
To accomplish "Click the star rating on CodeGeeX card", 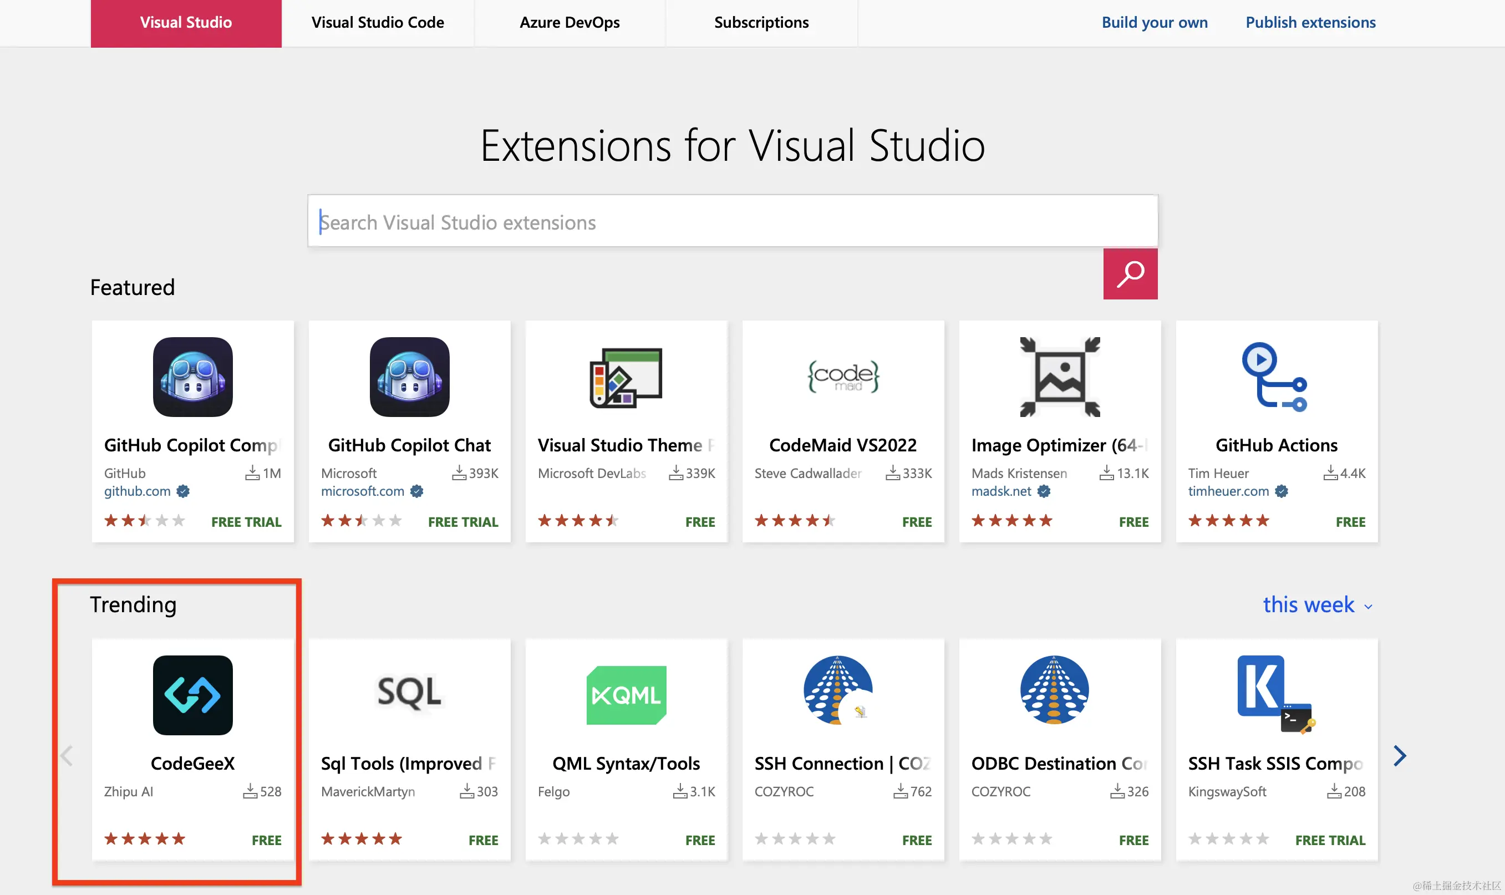I will [x=145, y=838].
